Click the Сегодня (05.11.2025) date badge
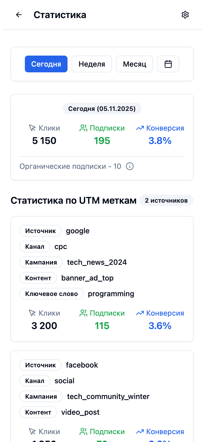 (102, 109)
